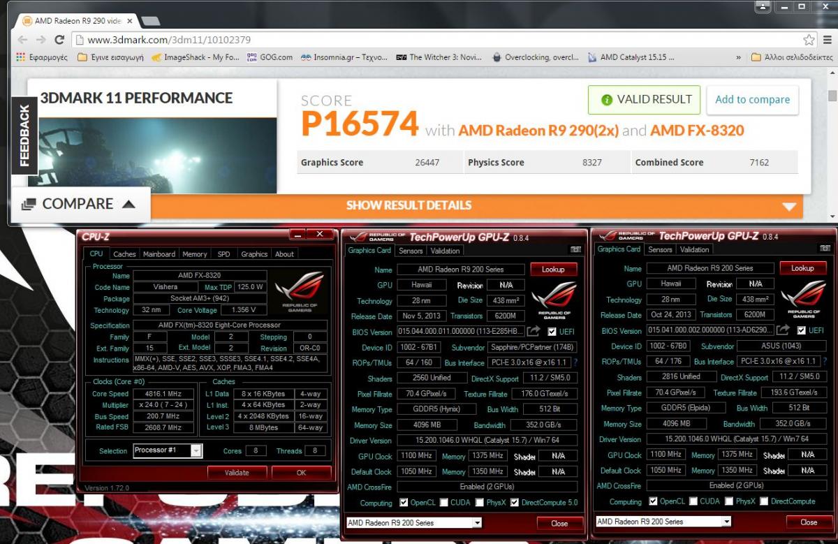Image resolution: width=838 pixels, height=544 pixels.
Task: Toggle DirectCompute checkbox in ASUS GPU-Z
Action: coord(764,501)
